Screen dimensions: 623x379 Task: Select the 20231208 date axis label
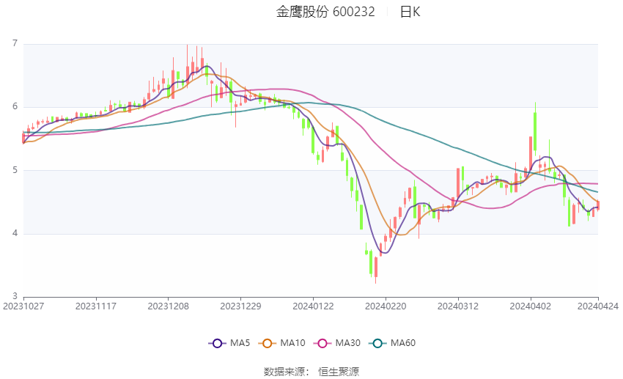[168, 306]
